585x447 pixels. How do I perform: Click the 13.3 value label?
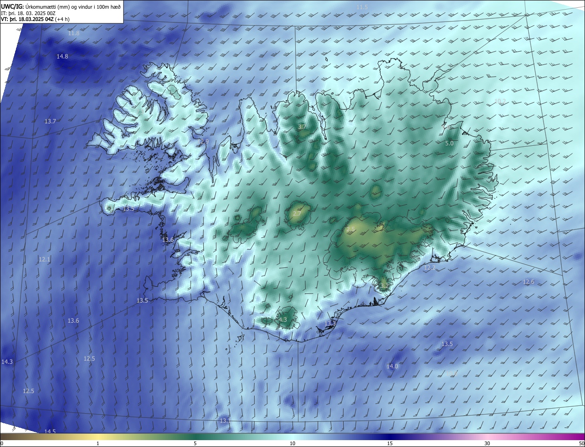(x=330, y=324)
